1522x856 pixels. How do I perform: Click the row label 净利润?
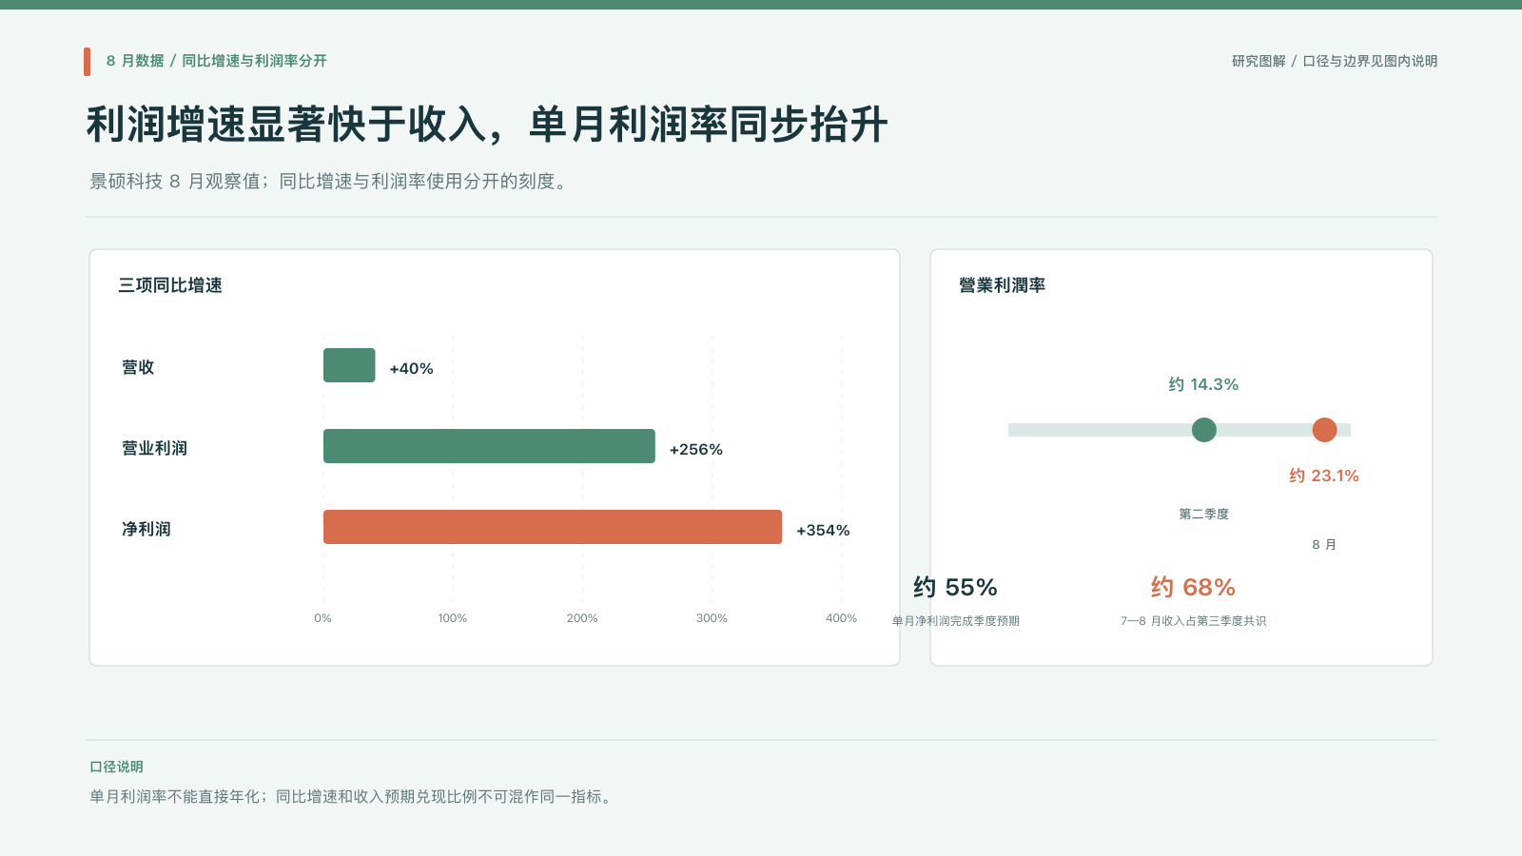click(x=146, y=529)
